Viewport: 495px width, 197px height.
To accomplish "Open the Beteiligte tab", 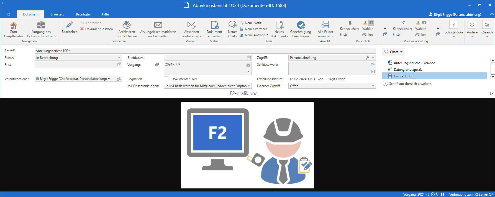I will click(83, 14).
